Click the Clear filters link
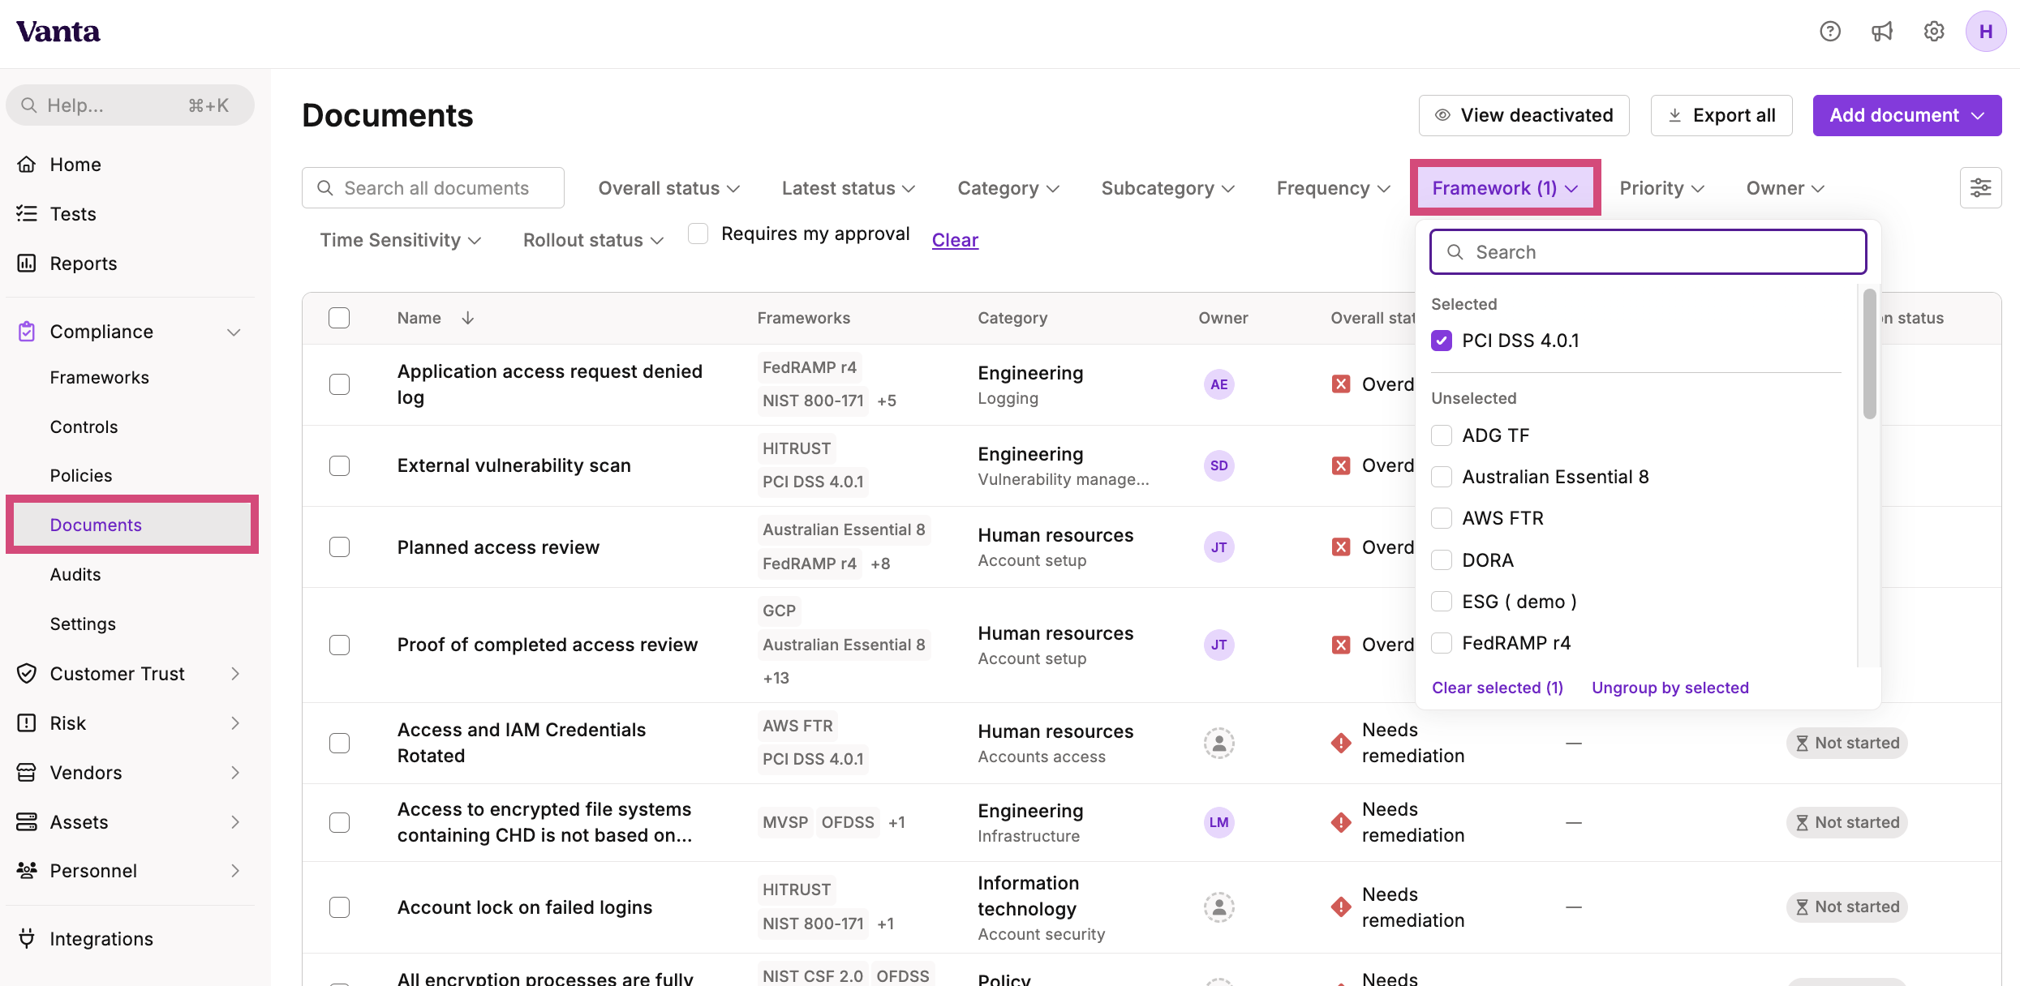This screenshot has width=2020, height=986. tap(955, 240)
